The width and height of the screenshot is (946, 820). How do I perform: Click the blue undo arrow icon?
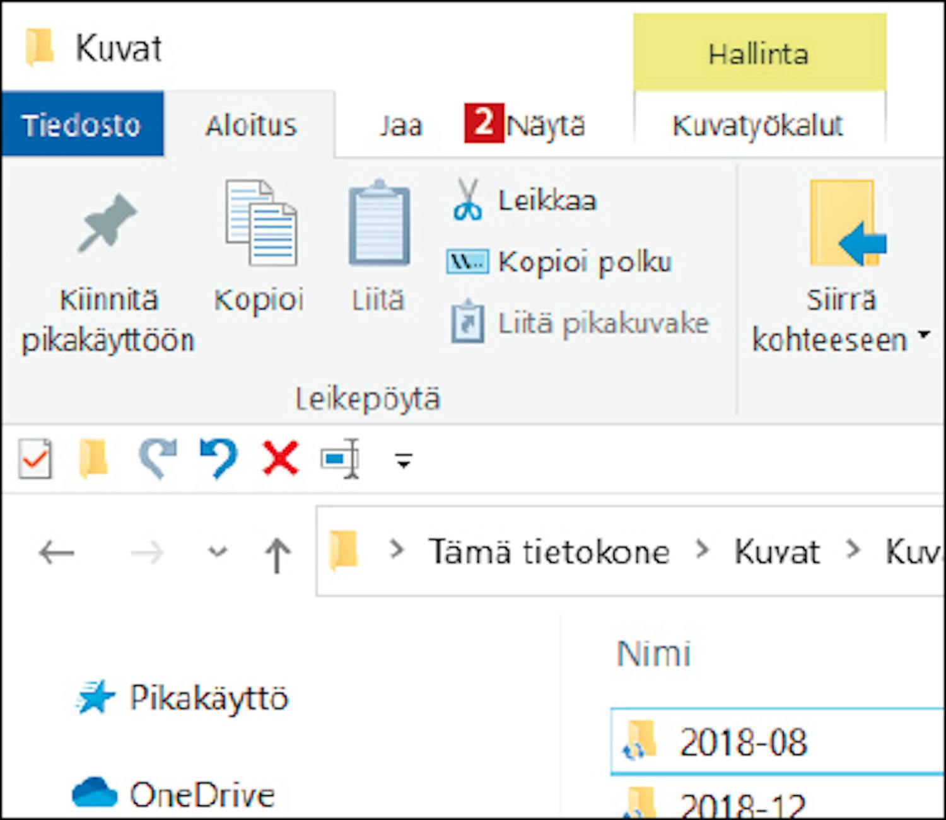click(218, 458)
